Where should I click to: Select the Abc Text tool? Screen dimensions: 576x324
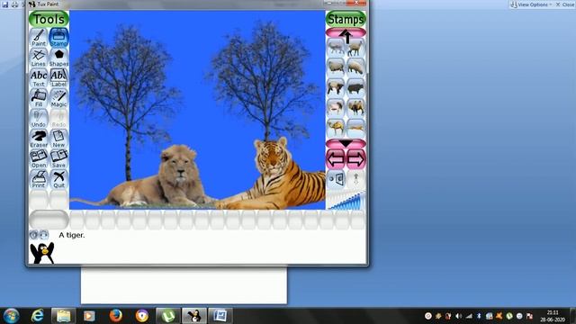tap(39, 78)
